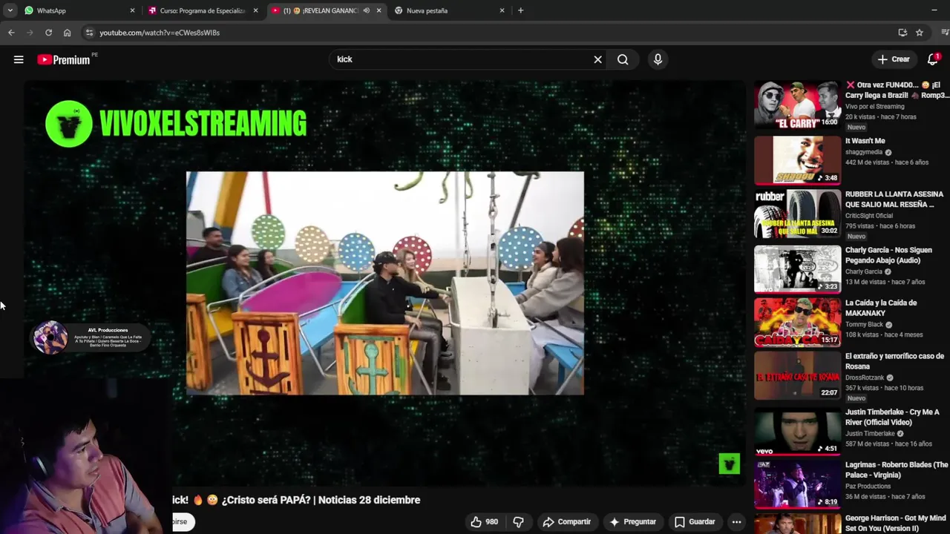Open the media control icon in the browser toolbar
950x534 pixels.
(945, 33)
